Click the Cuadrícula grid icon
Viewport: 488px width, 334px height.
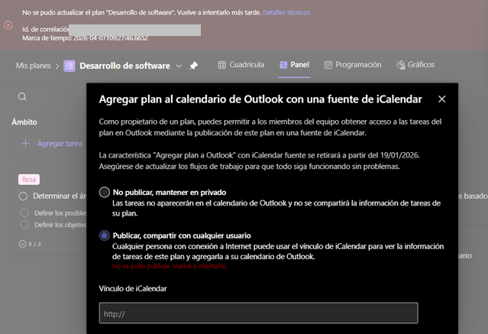[x=222, y=65]
